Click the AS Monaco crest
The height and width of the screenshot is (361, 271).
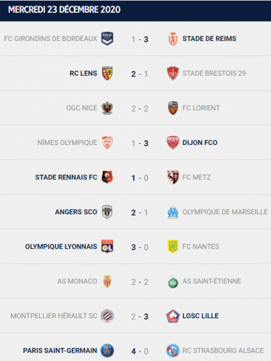click(107, 282)
